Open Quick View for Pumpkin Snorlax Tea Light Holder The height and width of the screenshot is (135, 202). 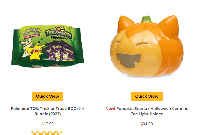coord(147,96)
